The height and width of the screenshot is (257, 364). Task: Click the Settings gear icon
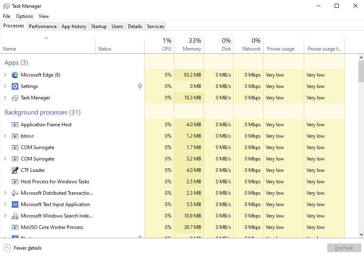tap(15, 86)
